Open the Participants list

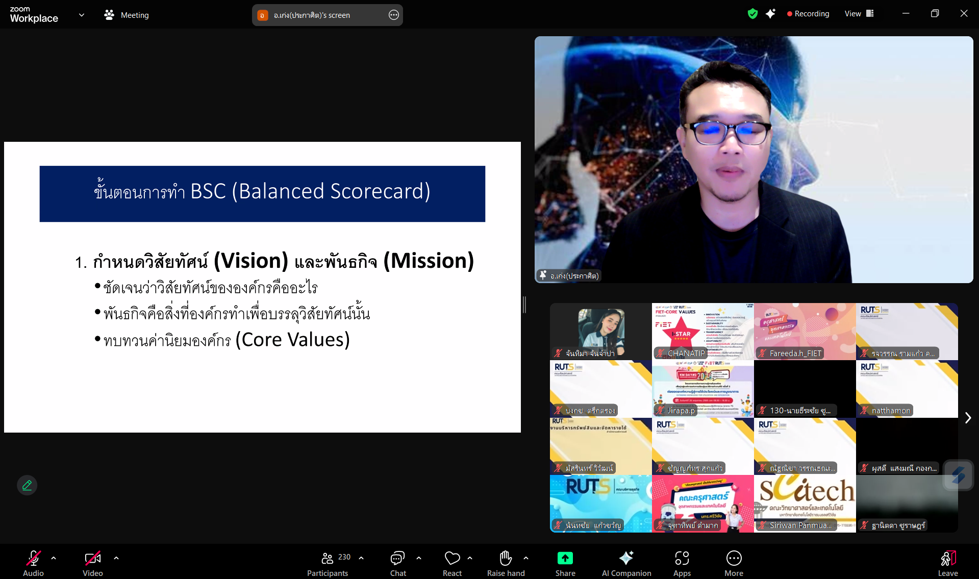tap(328, 559)
